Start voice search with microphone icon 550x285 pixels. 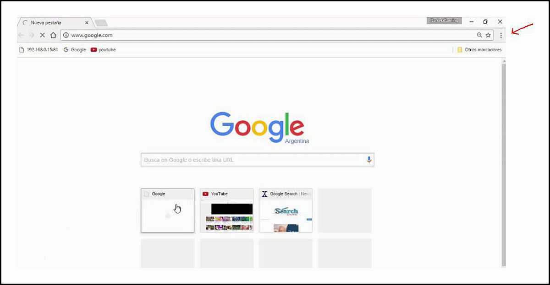pyautogui.click(x=368, y=160)
